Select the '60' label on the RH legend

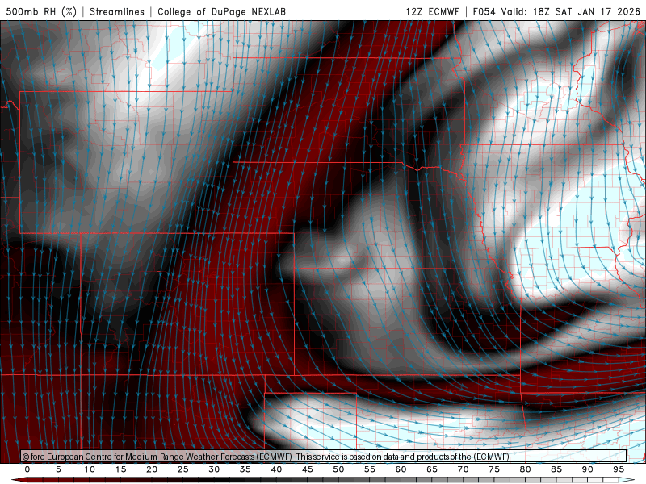(401, 469)
